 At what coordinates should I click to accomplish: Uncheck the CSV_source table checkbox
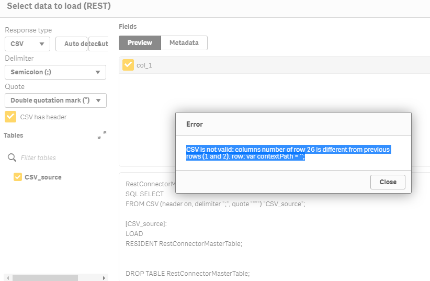(18, 177)
